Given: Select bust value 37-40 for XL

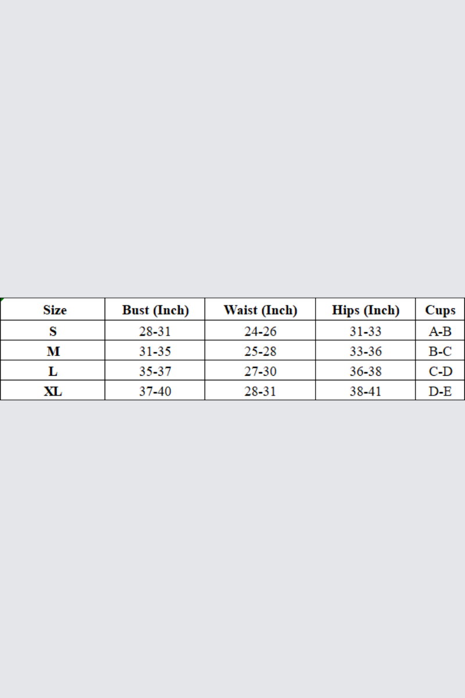Looking at the screenshot, I should 155,391.
